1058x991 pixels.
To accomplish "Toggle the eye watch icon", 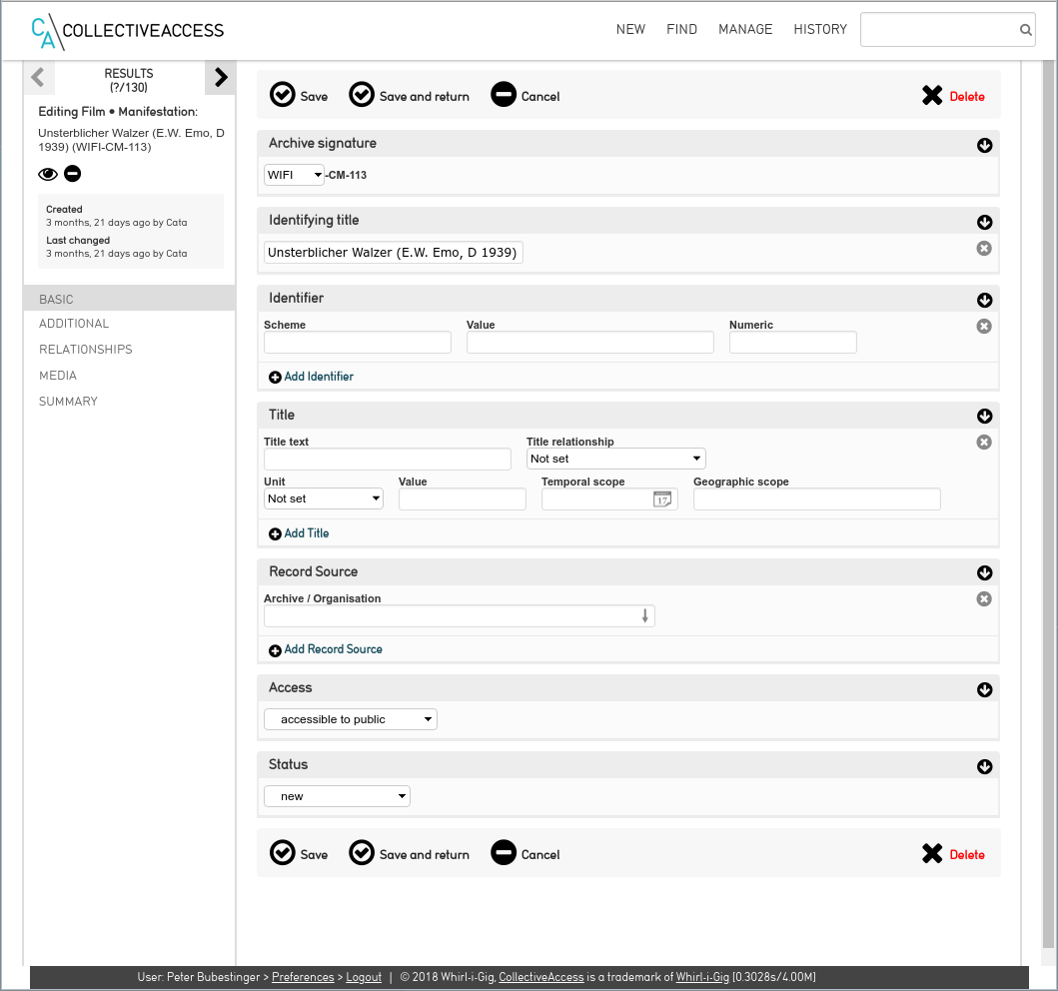I will coord(48,174).
